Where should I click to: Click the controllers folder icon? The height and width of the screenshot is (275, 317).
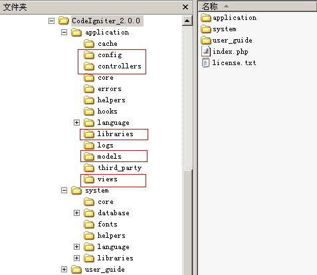point(89,66)
